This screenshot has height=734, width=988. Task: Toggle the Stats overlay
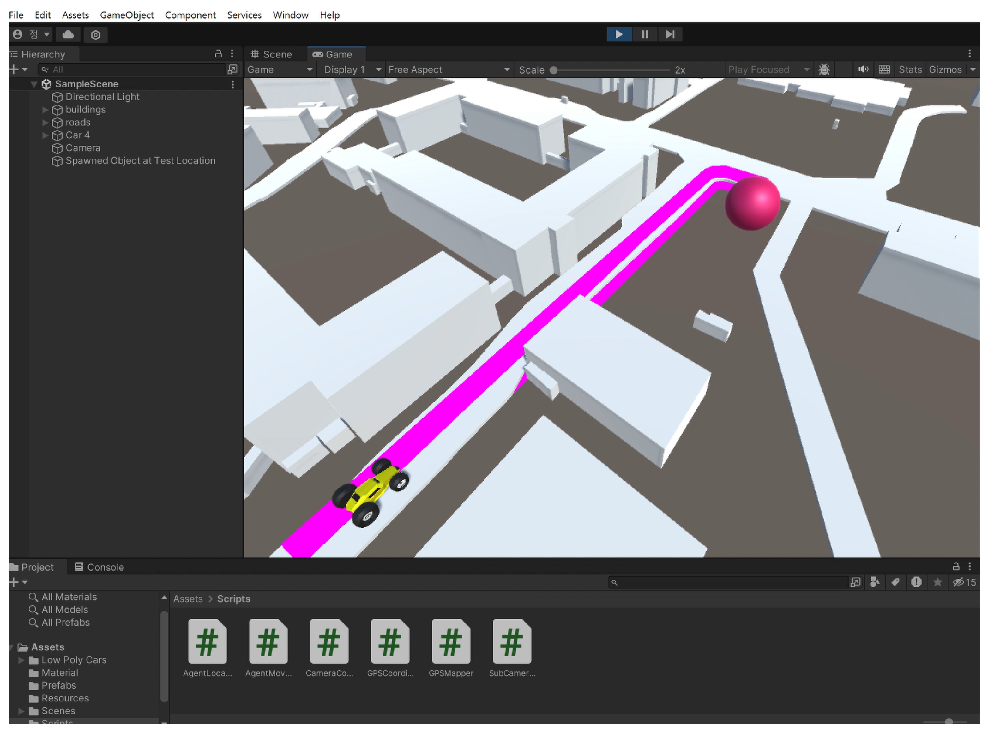tap(910, 69)
